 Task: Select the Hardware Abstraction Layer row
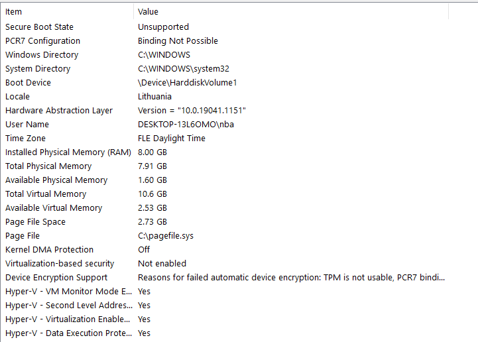(59, 111)
